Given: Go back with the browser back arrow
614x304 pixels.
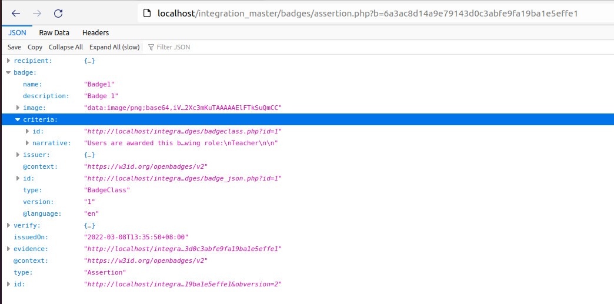Looking at the screenshot, I should click(16, 14).
